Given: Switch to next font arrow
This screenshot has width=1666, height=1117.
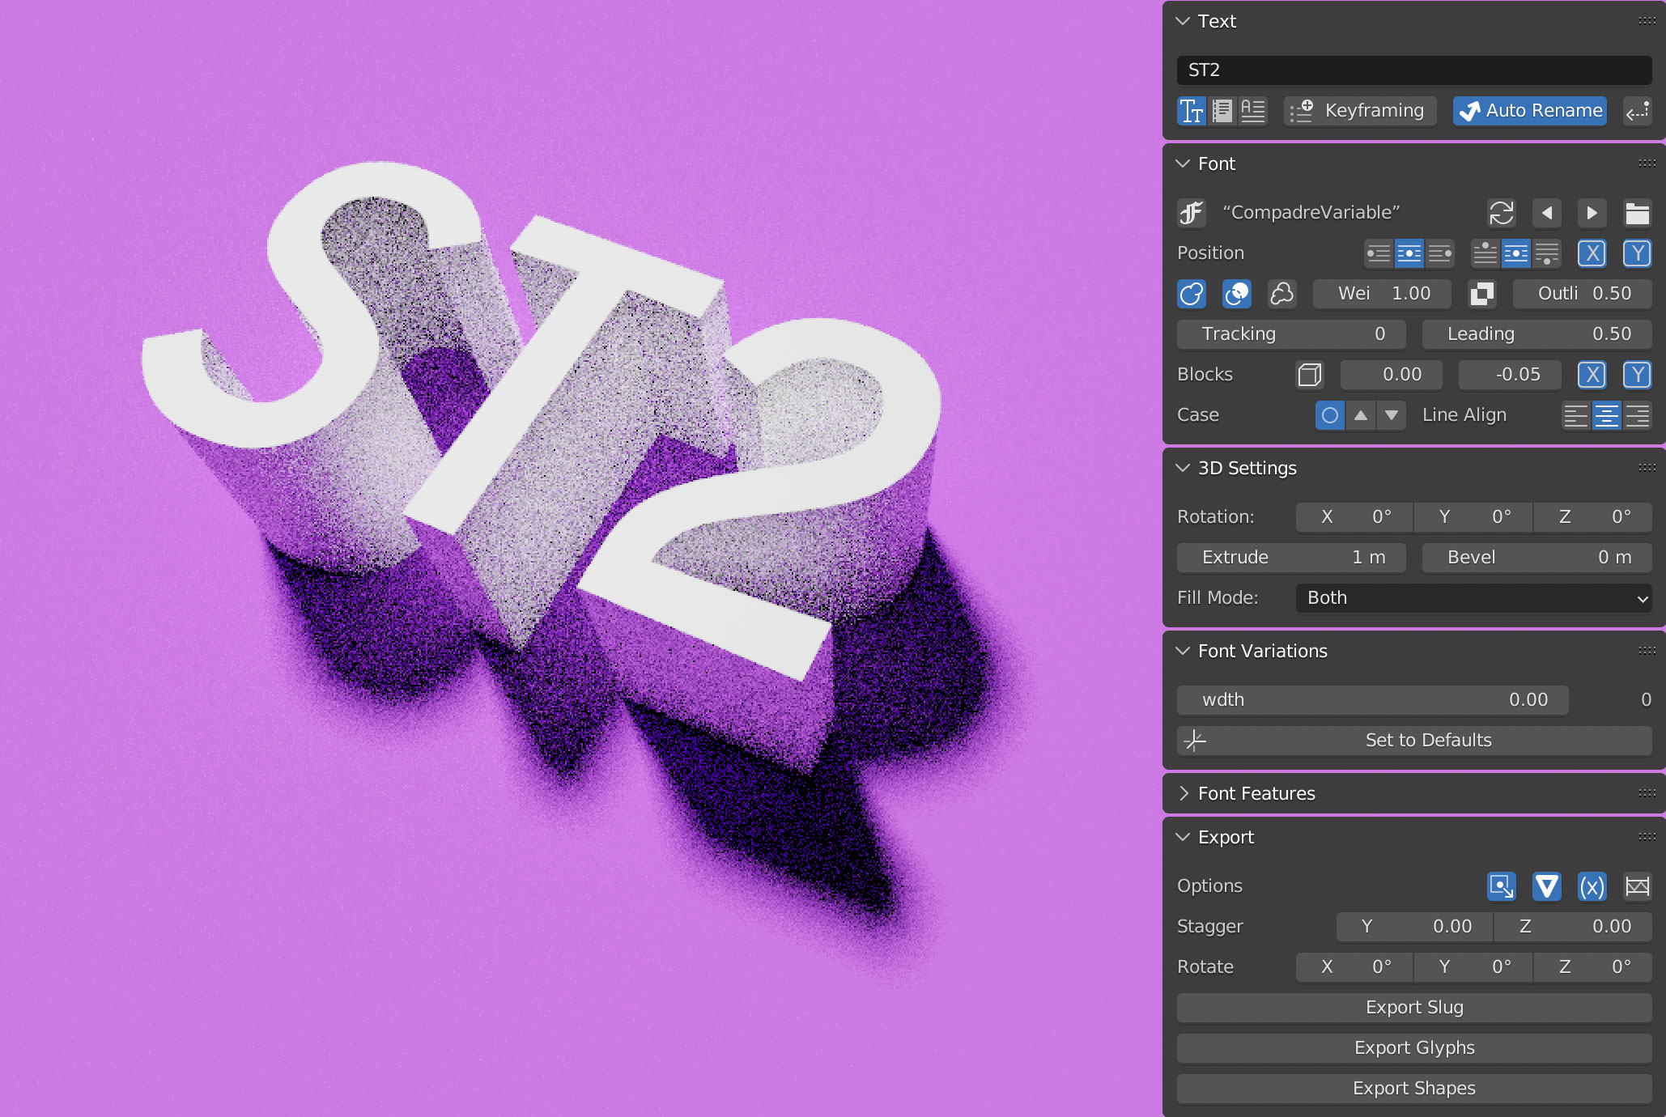Looking at the screenshot, I should pos(1592,213).
